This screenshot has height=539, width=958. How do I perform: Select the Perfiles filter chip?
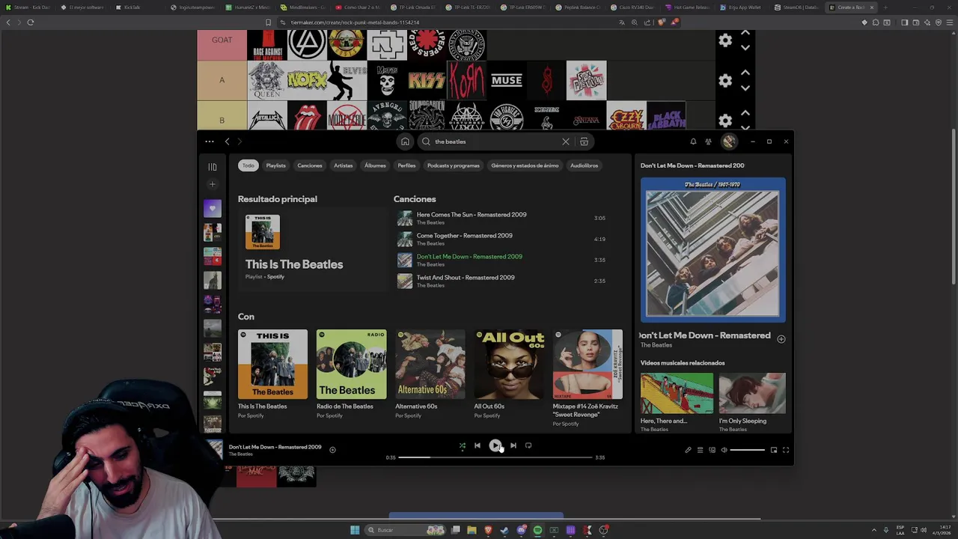406,165
